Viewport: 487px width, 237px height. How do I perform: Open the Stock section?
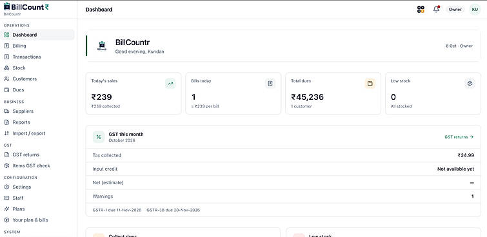38,68
